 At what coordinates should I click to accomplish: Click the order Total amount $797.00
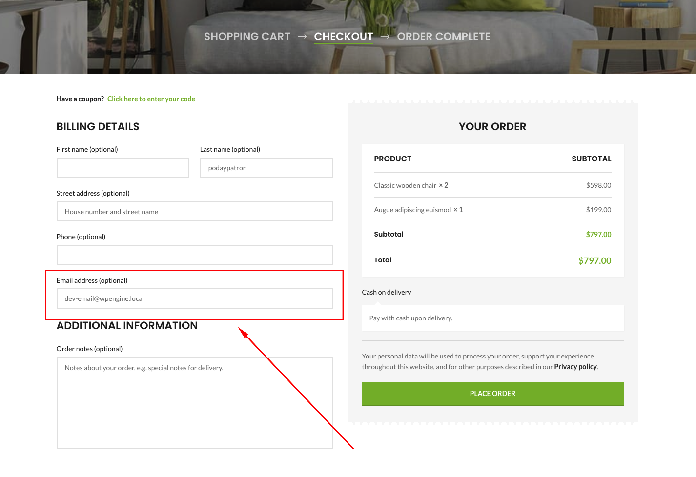pos(594,260)
